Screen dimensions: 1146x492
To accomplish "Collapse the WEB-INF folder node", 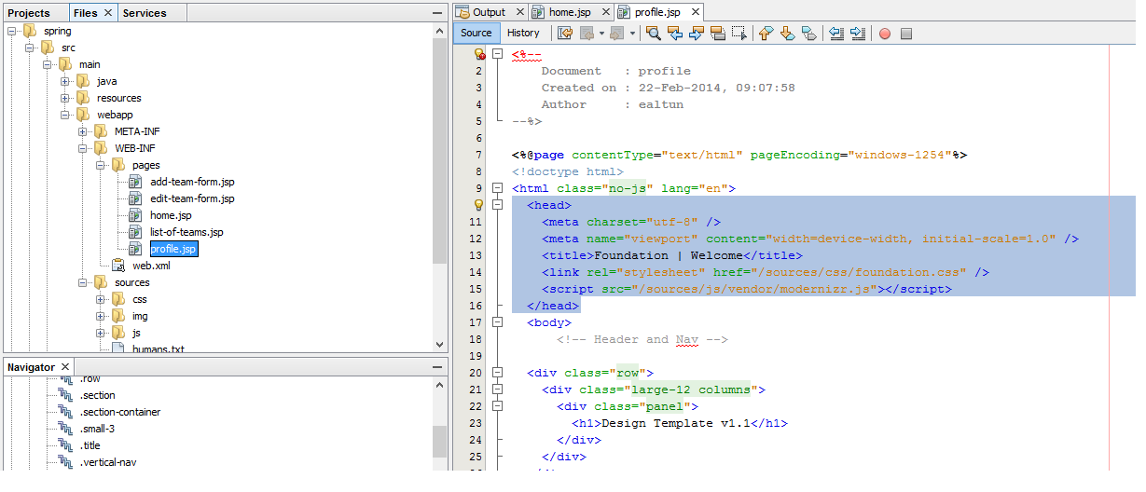I will coord(84,148).
